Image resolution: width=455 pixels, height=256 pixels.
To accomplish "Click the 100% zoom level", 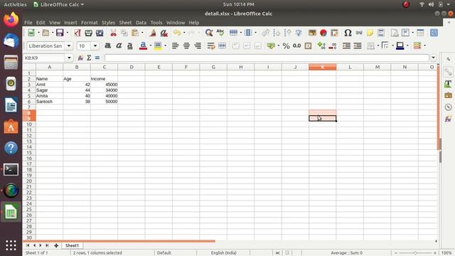I will click(446, 253).
